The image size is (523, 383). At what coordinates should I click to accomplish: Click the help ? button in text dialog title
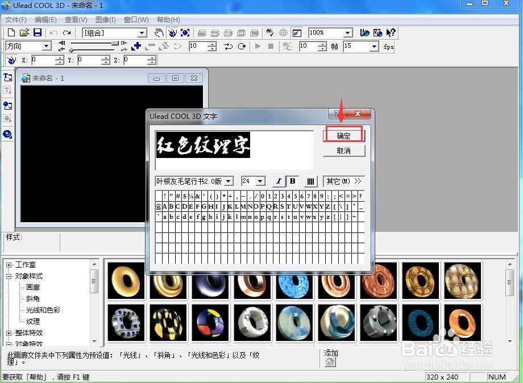click(336, 114)
